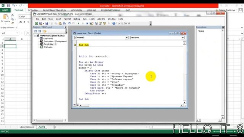Click the 'Debug.Print str' code line
Screen dimensions: 244x137
coord(95,94)
